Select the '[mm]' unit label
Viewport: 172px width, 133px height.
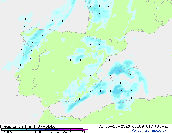coord(30,126)
